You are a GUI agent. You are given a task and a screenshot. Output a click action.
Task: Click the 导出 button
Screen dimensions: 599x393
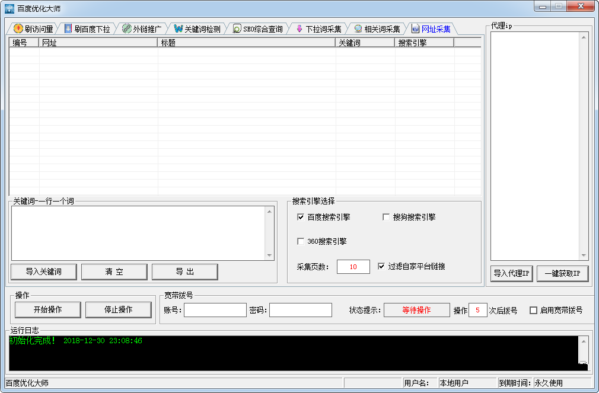click(185, 271)
